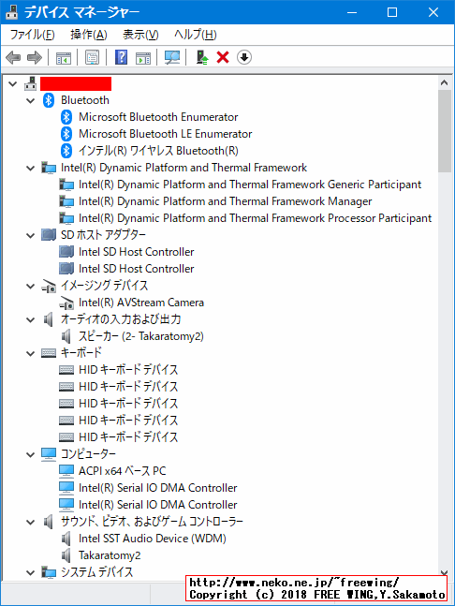
Task: Collapse サウンド、ビデオ、およびゲーム コントローラー category
Action: (x=31, y=523)
